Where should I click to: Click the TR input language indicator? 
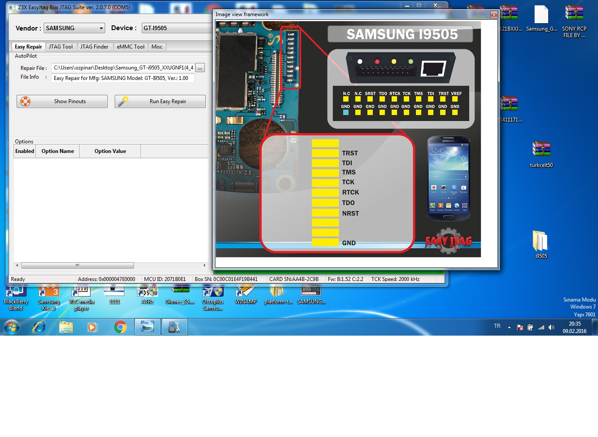pos(497,326)
